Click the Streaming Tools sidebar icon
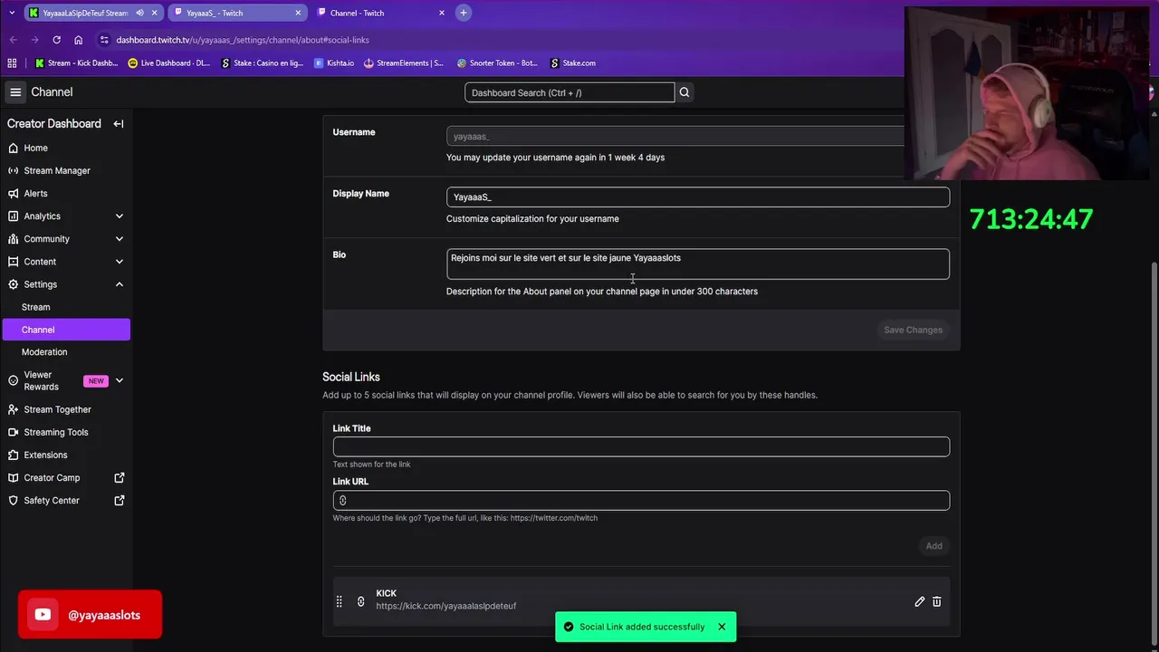Image resolution: width=1159 pixels, height=652 pixels. [x=13, y=433]
